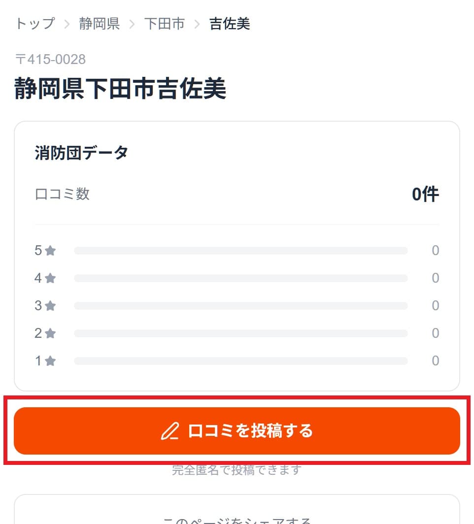This screenshot has width=474, height=524.
Task: Navigate to the 下田市 page link
Action: coord(165,23)
